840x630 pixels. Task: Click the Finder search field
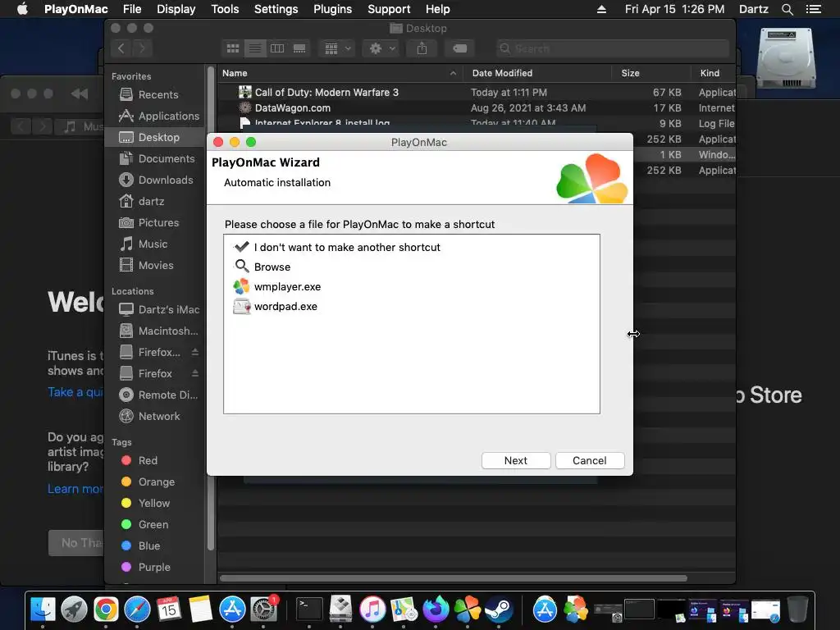pos(612,48)
